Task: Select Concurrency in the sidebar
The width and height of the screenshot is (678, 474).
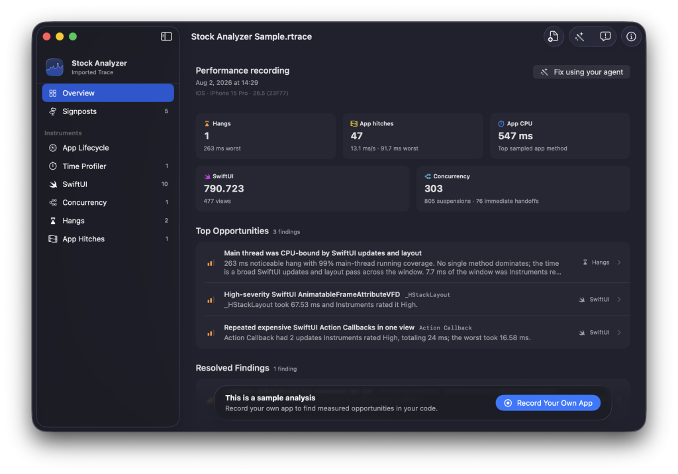Action: point(108,202)
